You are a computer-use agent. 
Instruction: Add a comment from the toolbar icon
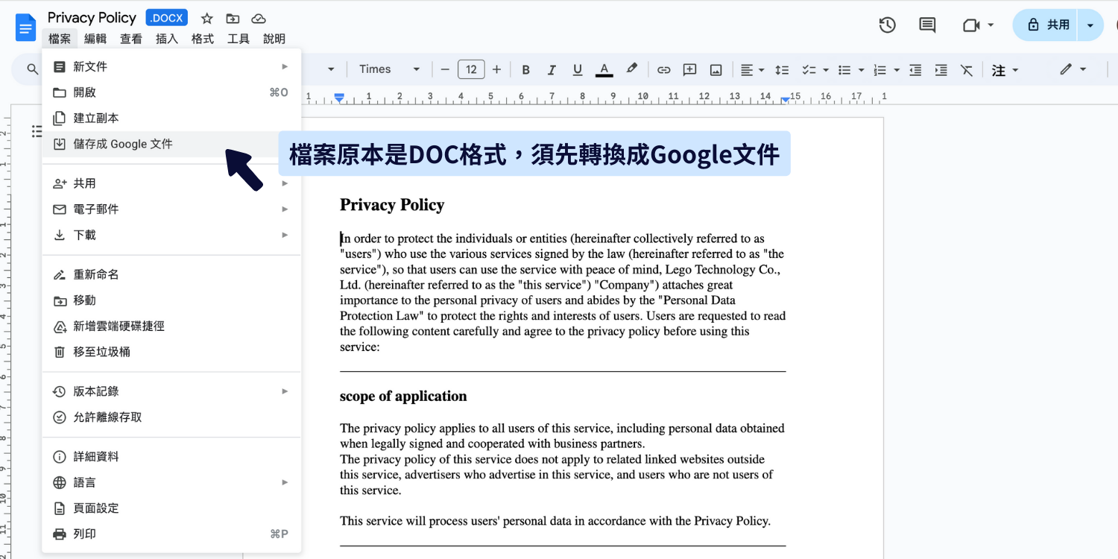click(690, 70)
